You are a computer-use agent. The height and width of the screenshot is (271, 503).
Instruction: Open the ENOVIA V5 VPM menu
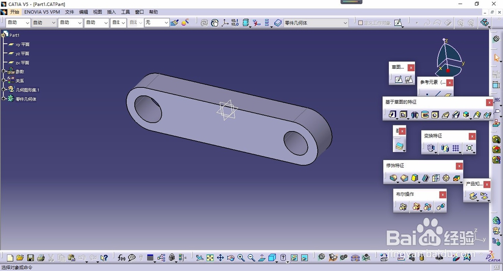pos(42,12)
